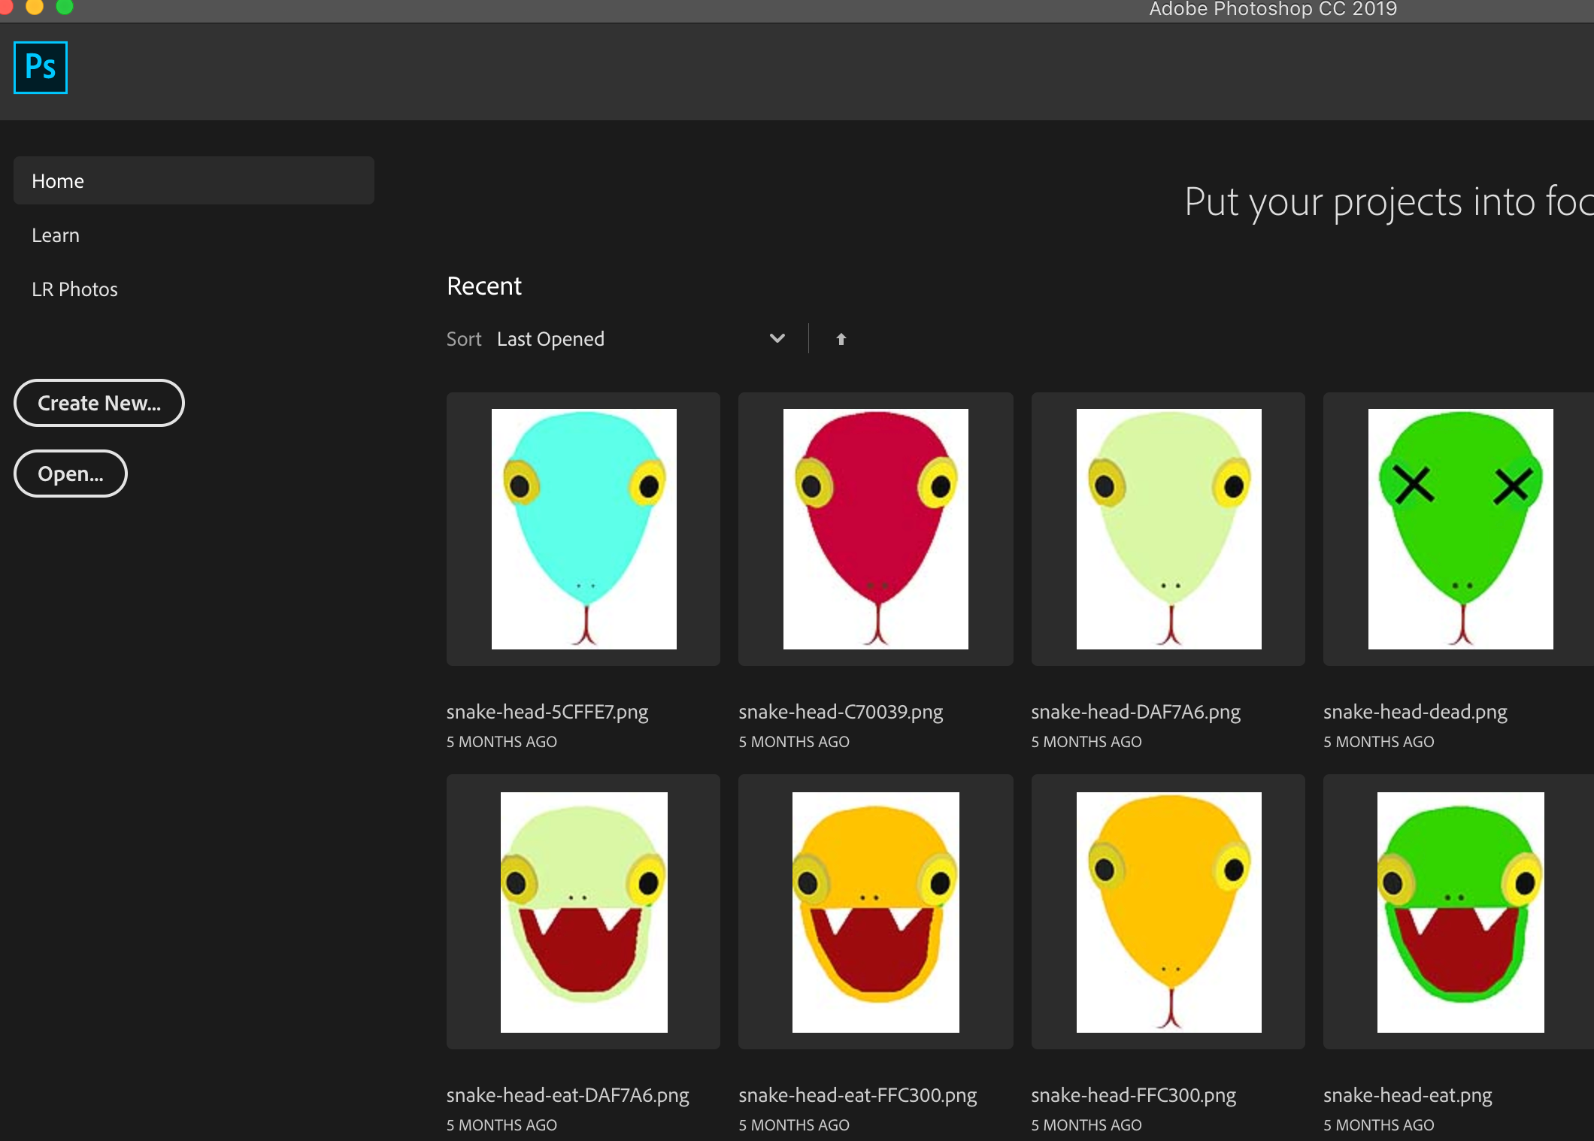Click the Photoshop Ps logo icon

(41, 68)
